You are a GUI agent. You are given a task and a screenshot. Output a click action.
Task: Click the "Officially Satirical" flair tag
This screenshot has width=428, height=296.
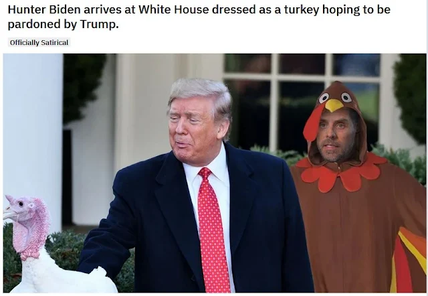39,43
